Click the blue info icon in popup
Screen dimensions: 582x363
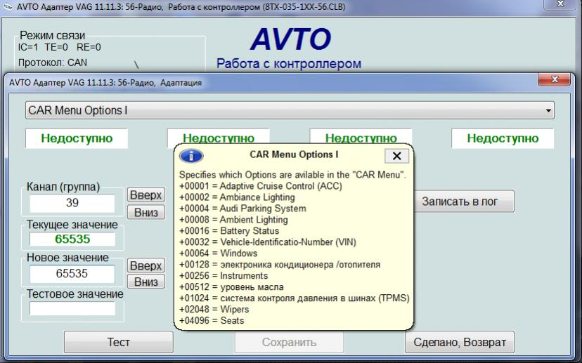(191, 156)
